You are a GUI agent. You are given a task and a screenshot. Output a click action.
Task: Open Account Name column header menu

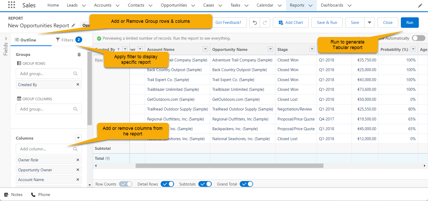pyautogui.click(x=205, y=49)
